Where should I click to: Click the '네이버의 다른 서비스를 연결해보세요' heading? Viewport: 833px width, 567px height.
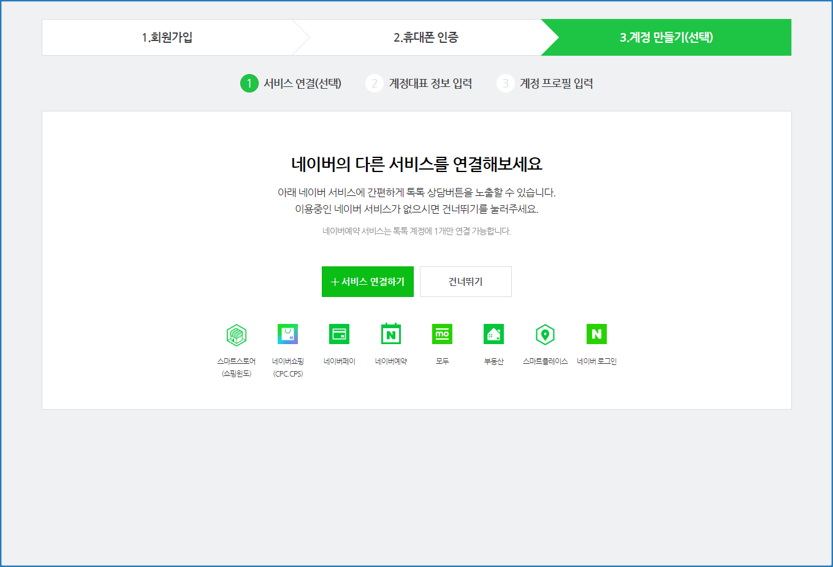pos(416,164)
